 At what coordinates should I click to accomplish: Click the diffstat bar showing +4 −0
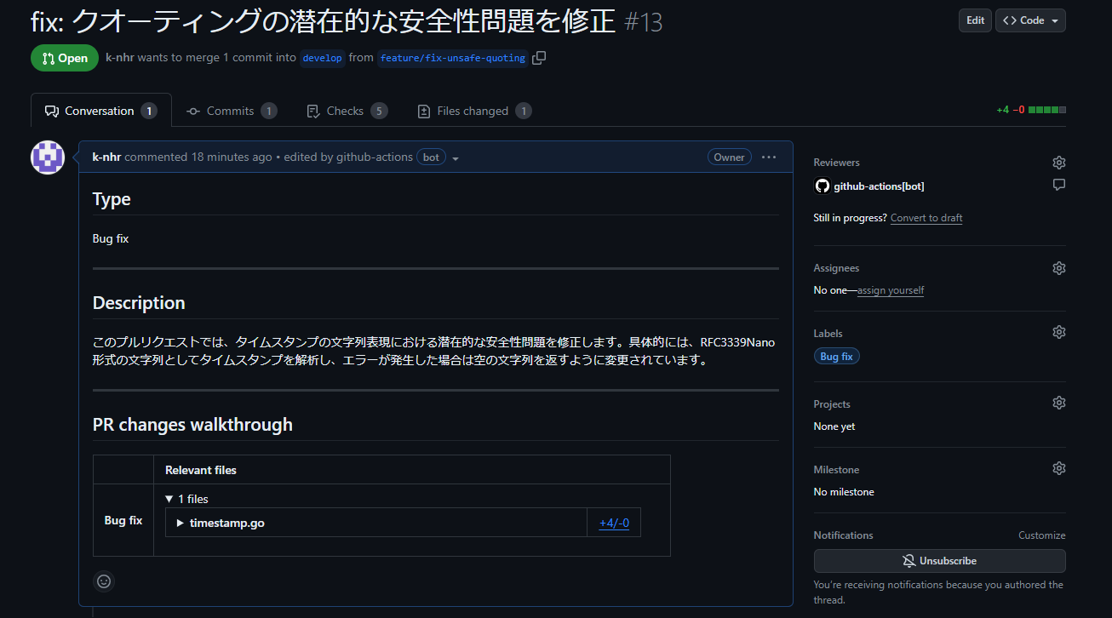pos(1031,110)
